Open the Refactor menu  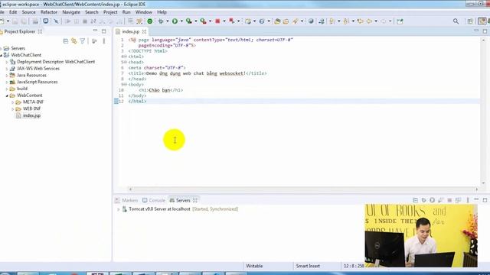pos(49,12)
